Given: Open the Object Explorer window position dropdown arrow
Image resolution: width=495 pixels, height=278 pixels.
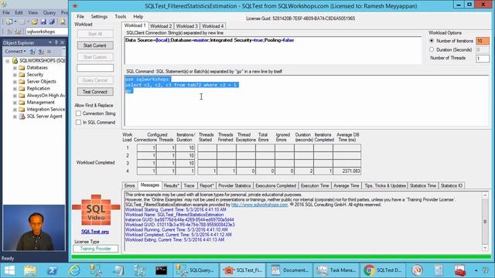Looking at the screenshot, I should 50,42.
